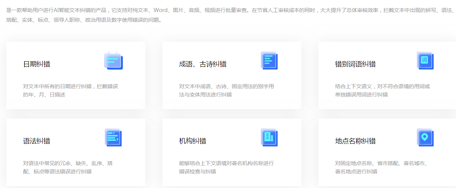The height and width of the screenshot is (188, 456).
Task: Click the building icon for 机构纠错
Action: [269, 138]
